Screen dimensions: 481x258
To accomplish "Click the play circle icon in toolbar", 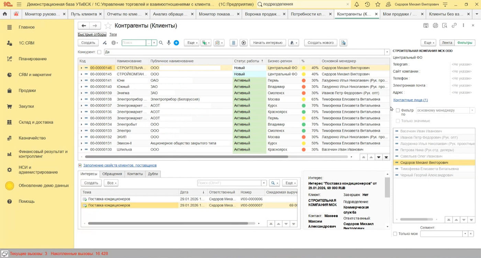I will point(244,43).
